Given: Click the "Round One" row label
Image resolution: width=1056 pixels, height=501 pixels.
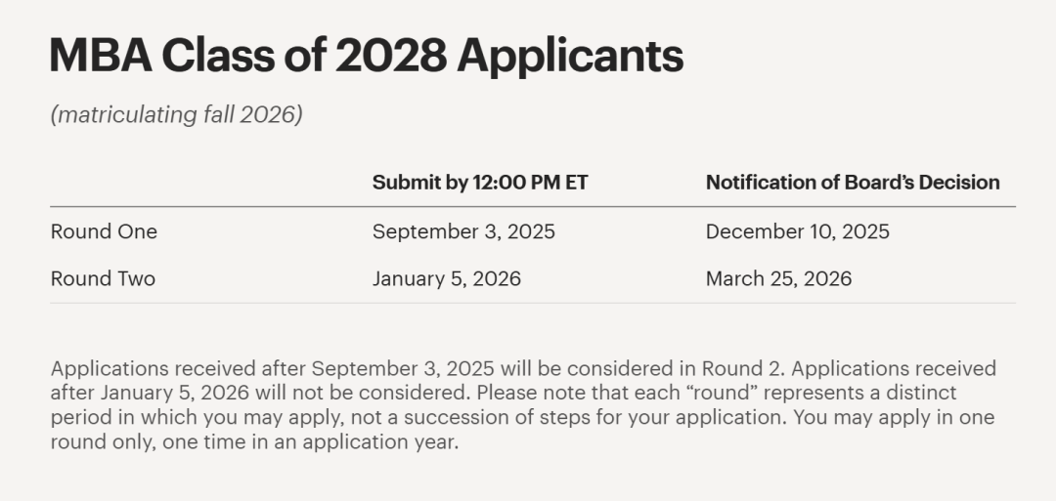Looking at the screenshot, I should pos(104,231).
